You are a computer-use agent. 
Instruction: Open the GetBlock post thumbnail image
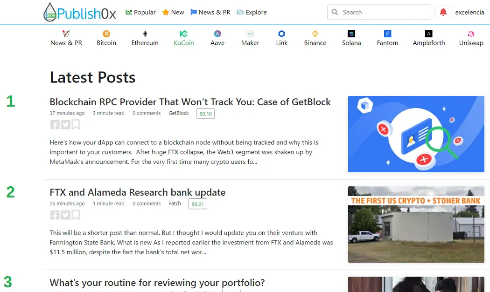(x=416, y=134)
